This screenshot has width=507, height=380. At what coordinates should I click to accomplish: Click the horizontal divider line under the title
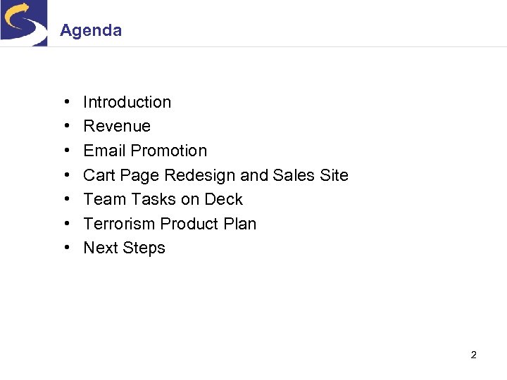coord(282,47)
